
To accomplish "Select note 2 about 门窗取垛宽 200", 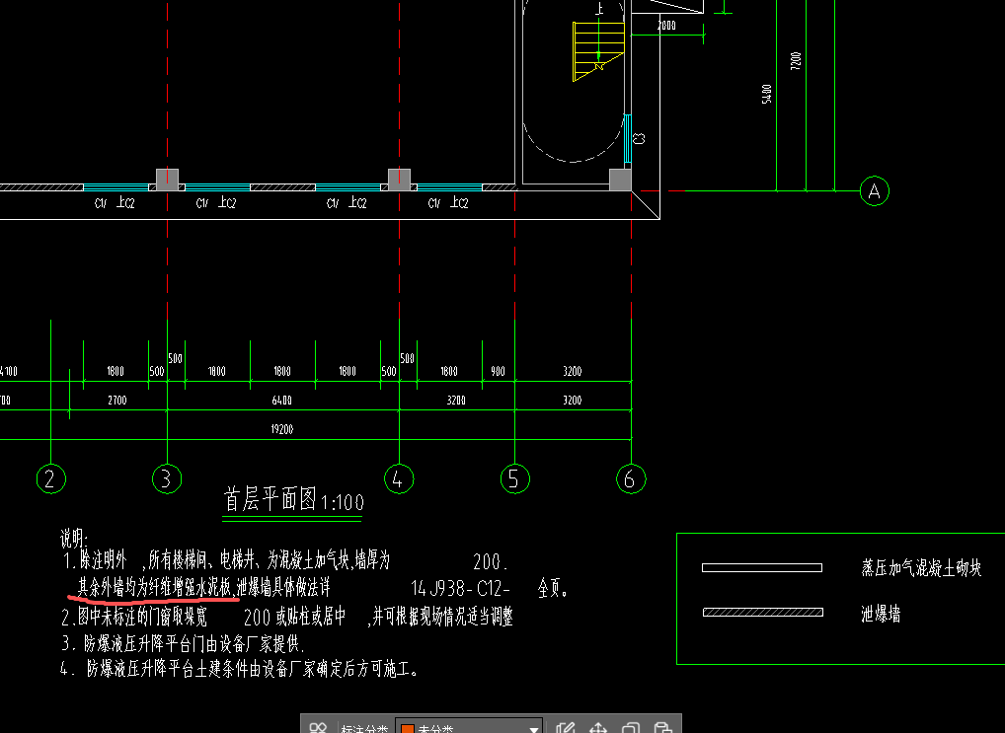I will [x=287, y=617].
